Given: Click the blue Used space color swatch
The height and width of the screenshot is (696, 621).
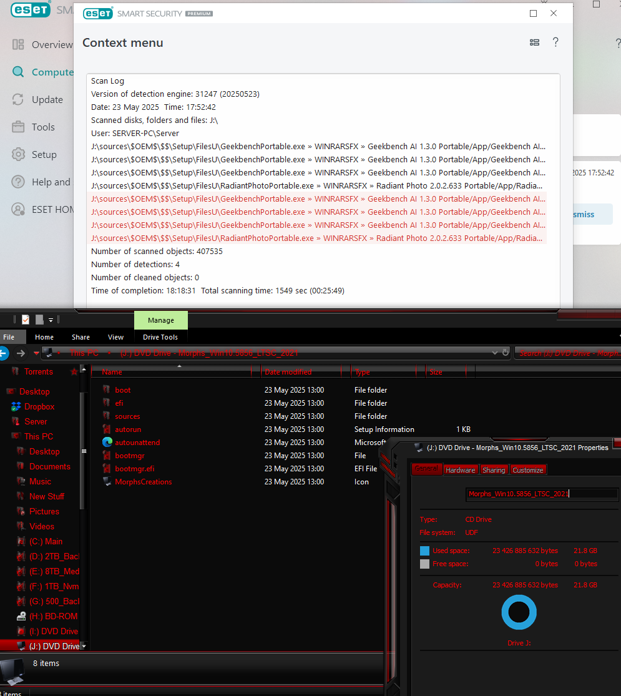Looking at the screenshot, I should (x=425, y=551).
